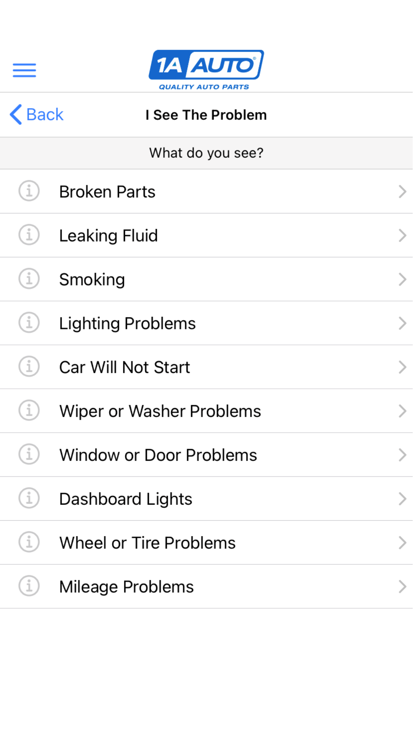Show info for Smoking

pos(29,279)
